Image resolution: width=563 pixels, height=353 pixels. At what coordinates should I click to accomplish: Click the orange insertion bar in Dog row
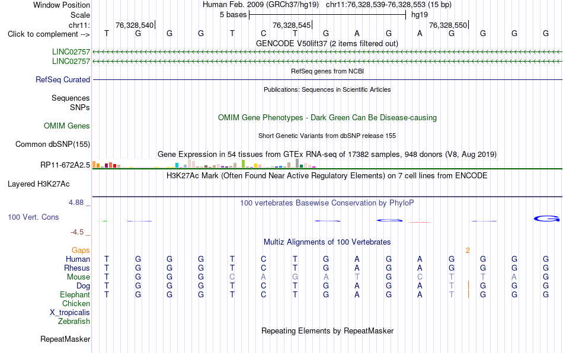[x=469, y=285]
